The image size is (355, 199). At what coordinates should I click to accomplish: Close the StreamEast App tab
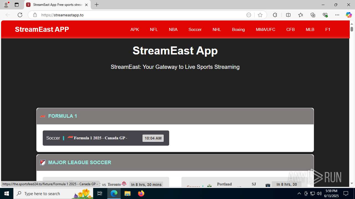tap(87, 5)
